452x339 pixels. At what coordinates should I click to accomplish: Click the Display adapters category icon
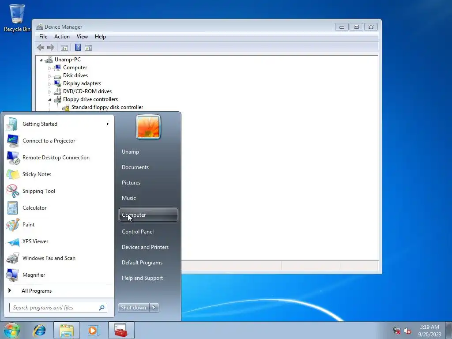57,83
